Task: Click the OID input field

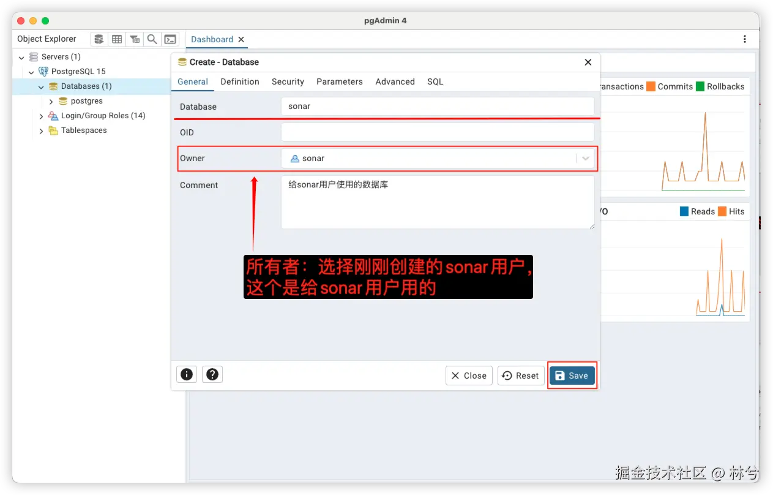Action: click(438, 132)
